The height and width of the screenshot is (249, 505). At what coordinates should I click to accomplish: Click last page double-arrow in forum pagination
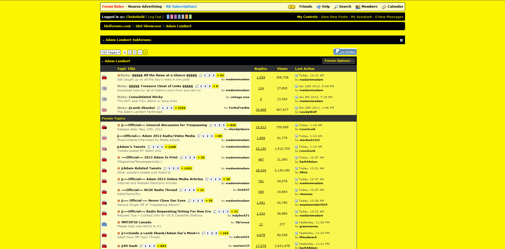145,52
